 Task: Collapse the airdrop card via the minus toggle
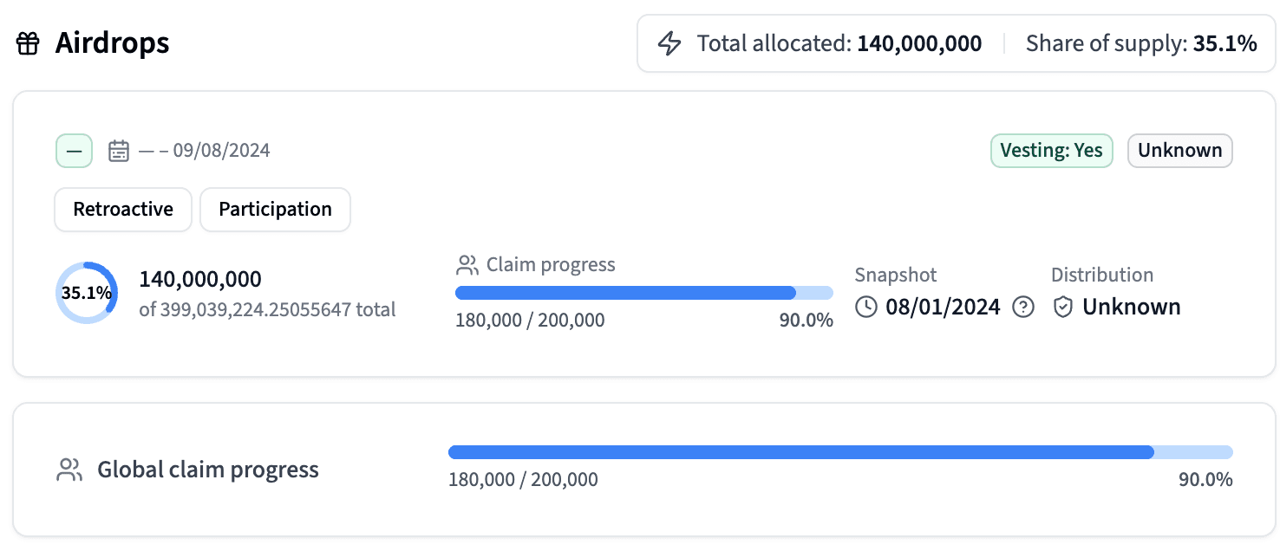tap(74, 150)
